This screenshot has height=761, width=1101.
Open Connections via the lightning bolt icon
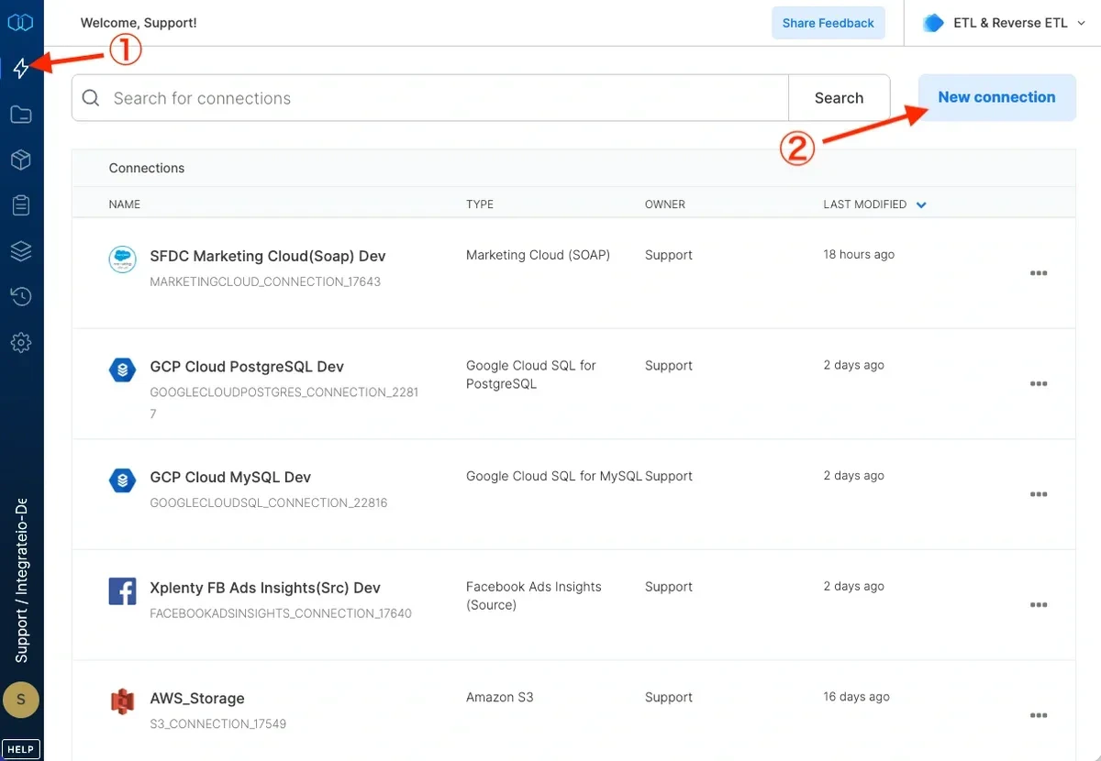(x=20, y=68)
